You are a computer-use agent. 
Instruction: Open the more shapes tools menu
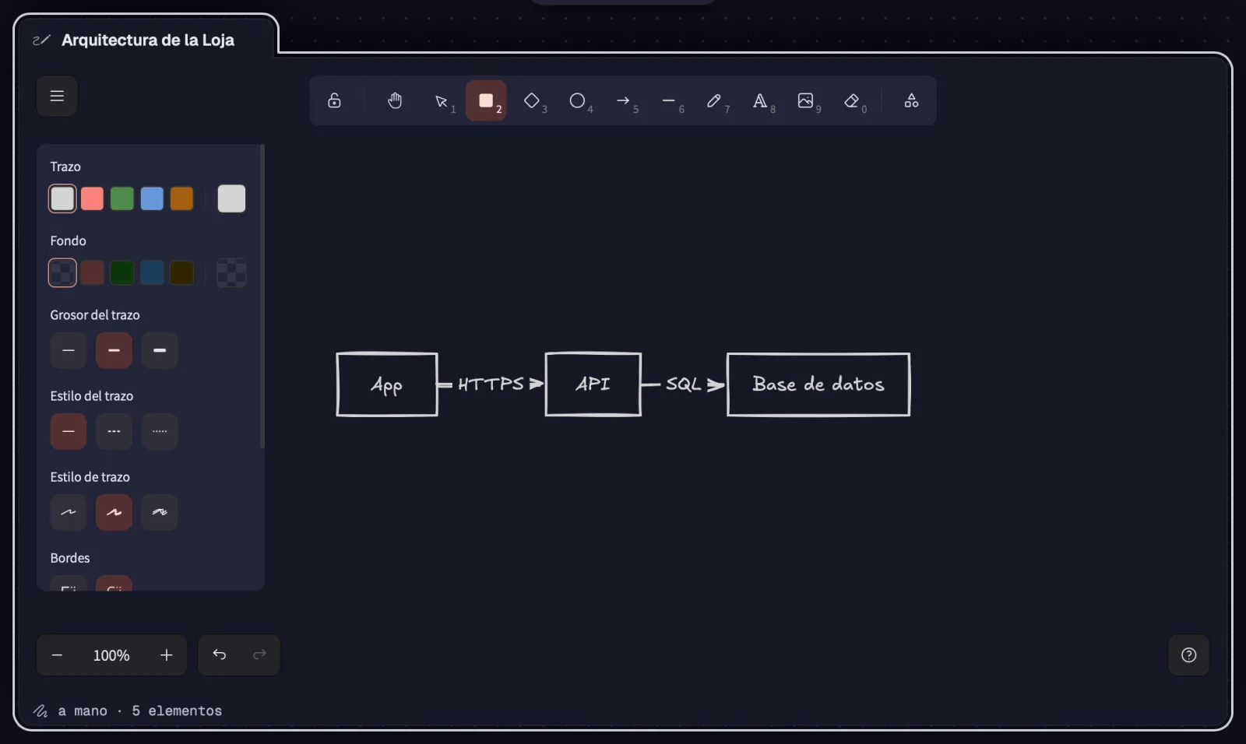(911, 100)
